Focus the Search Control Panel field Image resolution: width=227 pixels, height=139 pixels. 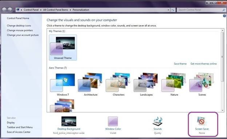pyautogui.click(x=201, y=10)
